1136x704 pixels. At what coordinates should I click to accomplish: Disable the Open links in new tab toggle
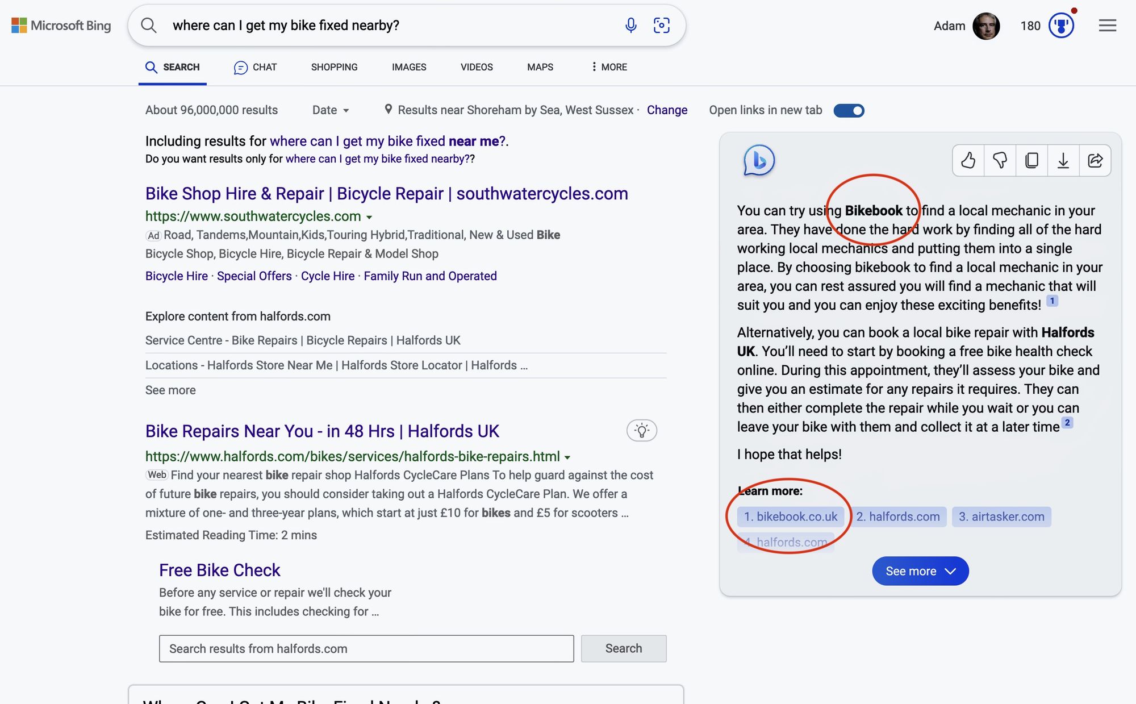coord(849,110)
